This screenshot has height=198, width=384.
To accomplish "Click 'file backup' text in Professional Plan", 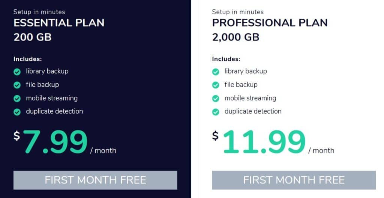I will click(241, 84).
